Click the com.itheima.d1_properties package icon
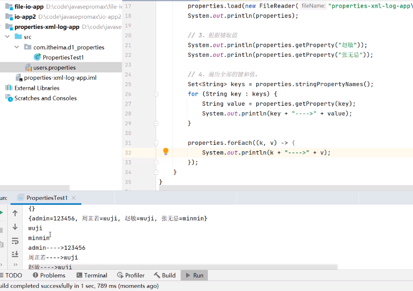413x291 pixels. coord(27,47)
